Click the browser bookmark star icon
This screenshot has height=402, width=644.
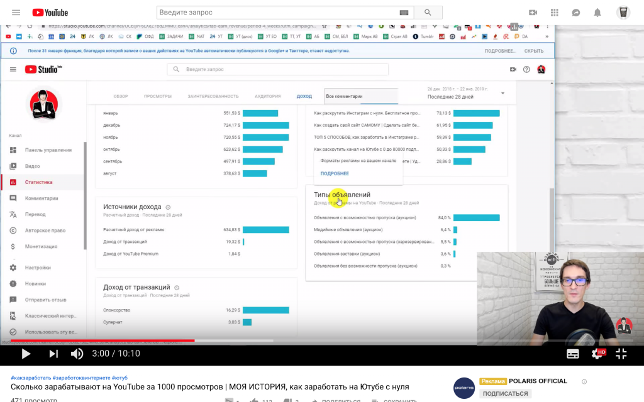pyautogui.click(x=324, y=26)
